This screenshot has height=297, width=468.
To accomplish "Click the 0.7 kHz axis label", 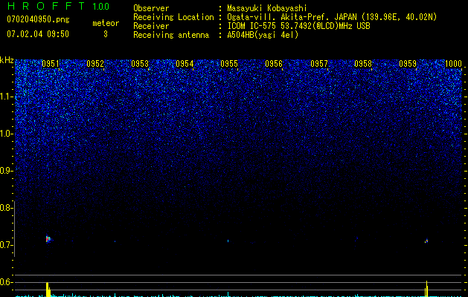I will click(5, 245).
